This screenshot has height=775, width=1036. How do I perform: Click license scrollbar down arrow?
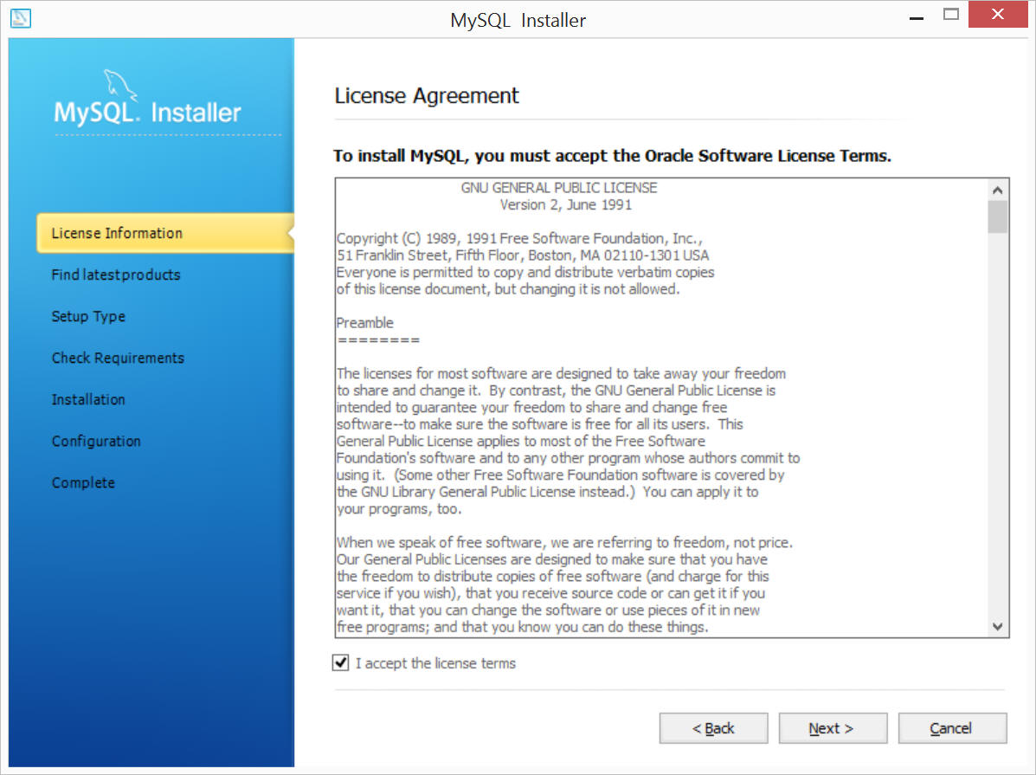(x=998, y=626)
